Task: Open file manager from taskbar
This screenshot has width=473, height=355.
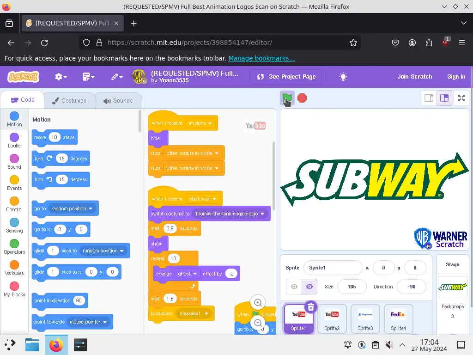Action: click(x=32, y=345)
